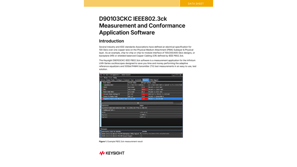Click the right arrow of the horizontal scrollbar
297x167 pixels.
pyautogui.click(x=182, y=103)
